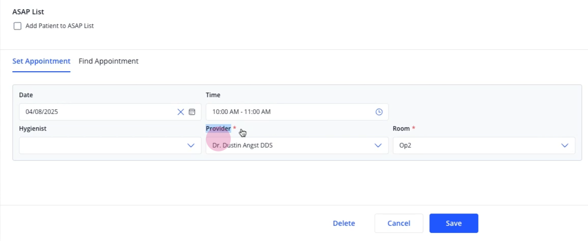Screen dimensions: 588x241
Task: Focus the Date field showing 04/08/2025
Action: 110,112
